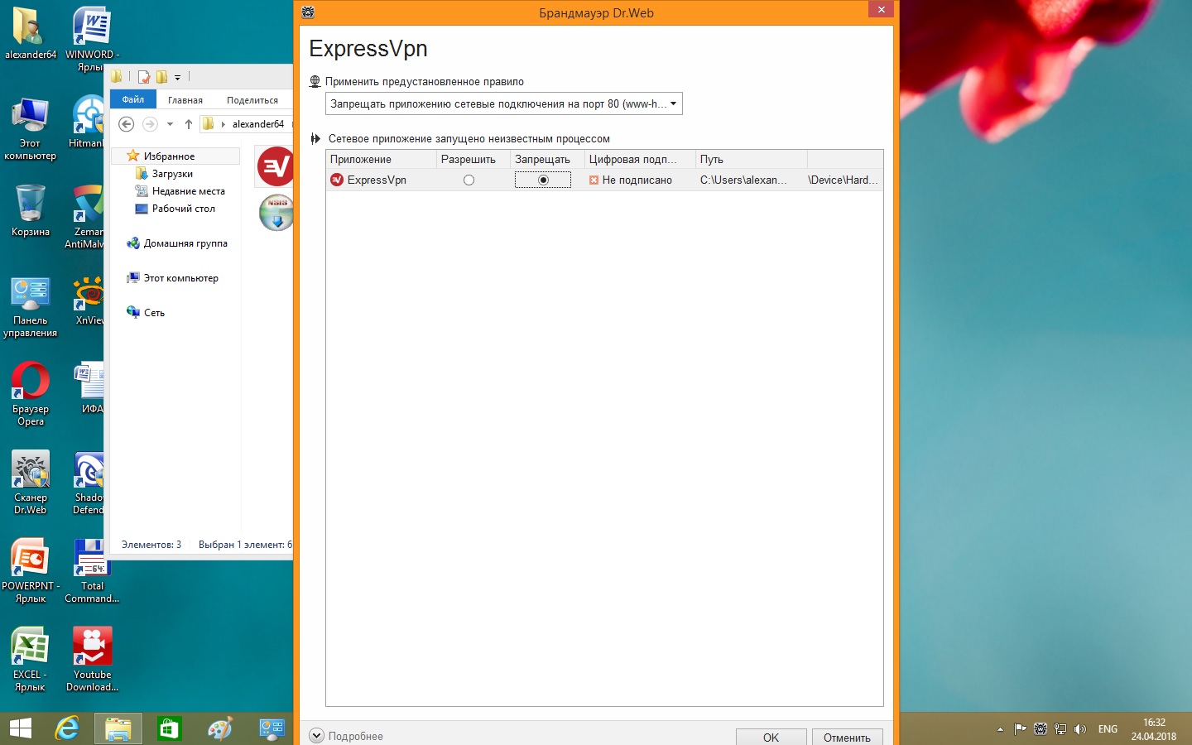Select the Zemana AntiMalware desktop icon
Viewport: 1192px width, 745px height.
[x=85, y=217]
